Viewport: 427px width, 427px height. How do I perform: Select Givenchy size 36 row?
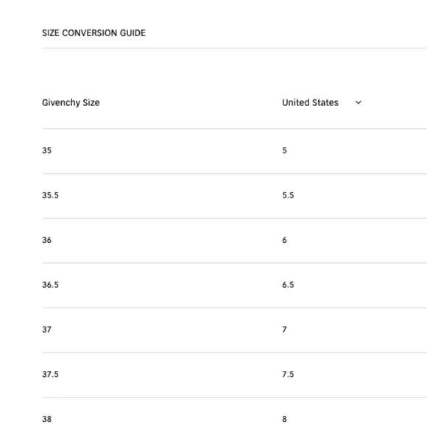234,240
